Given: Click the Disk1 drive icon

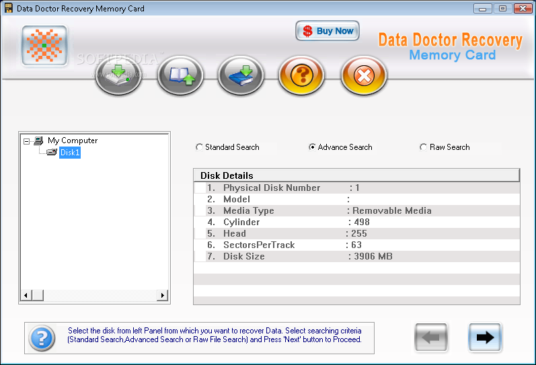Looking at the screenshot, I should pos(52,152).
